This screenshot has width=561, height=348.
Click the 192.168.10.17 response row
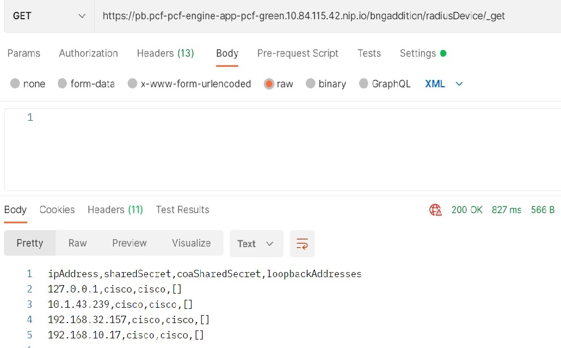tap(126, 335)
